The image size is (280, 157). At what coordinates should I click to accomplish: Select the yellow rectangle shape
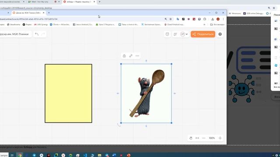68,93
